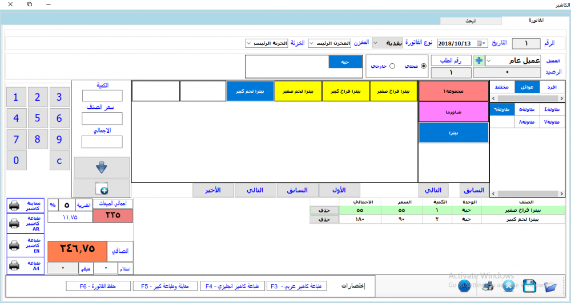The image size is (571, 303).
Task: Click التالي under the categories list
Action: [x=433, y=190]
